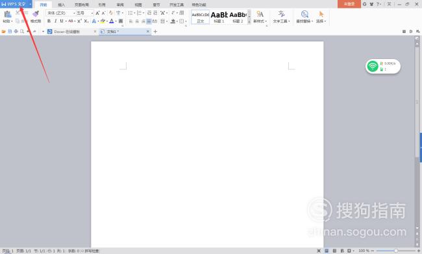
Task: Click the Save quick access icon
Action: click(x=10, y=31)
